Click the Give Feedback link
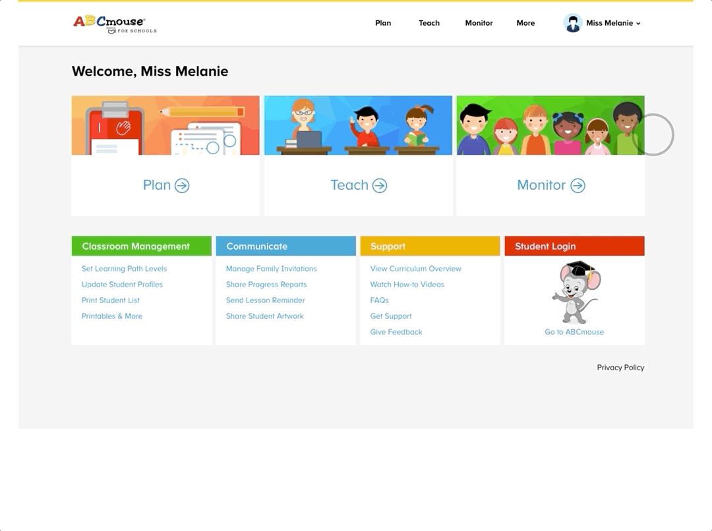712x531 pixels. tap(396, 332)
